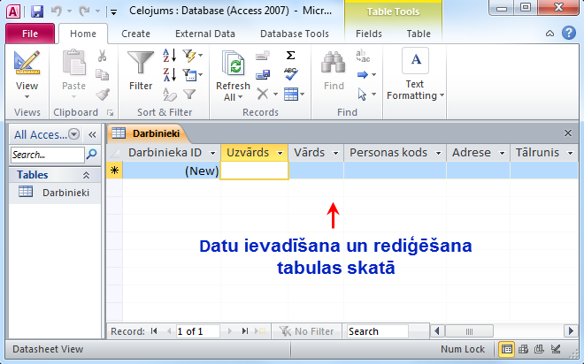
Task: Run the Spelling check icon
Action: tap(289, 74)
